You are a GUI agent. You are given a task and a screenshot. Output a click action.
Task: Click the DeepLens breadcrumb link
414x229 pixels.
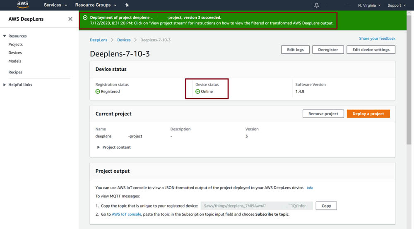pos(99,40)
